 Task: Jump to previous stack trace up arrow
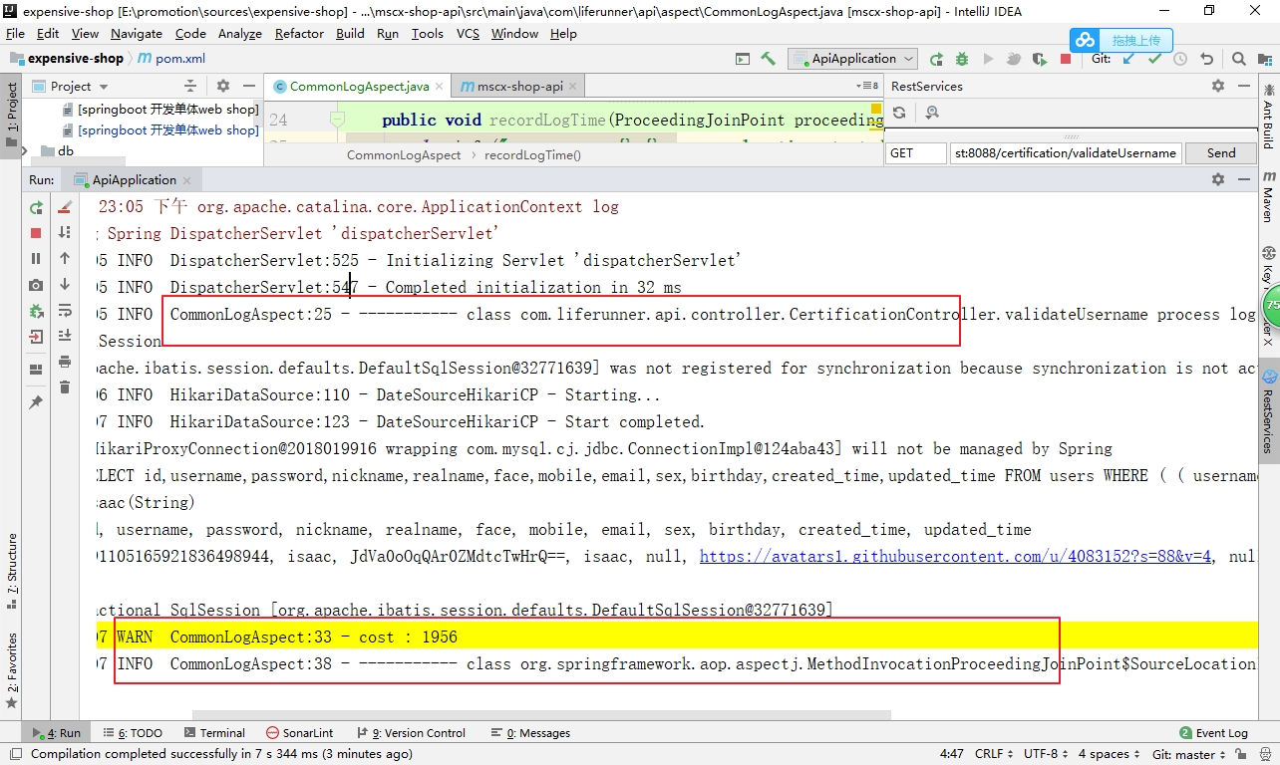[x=65, y=258]
